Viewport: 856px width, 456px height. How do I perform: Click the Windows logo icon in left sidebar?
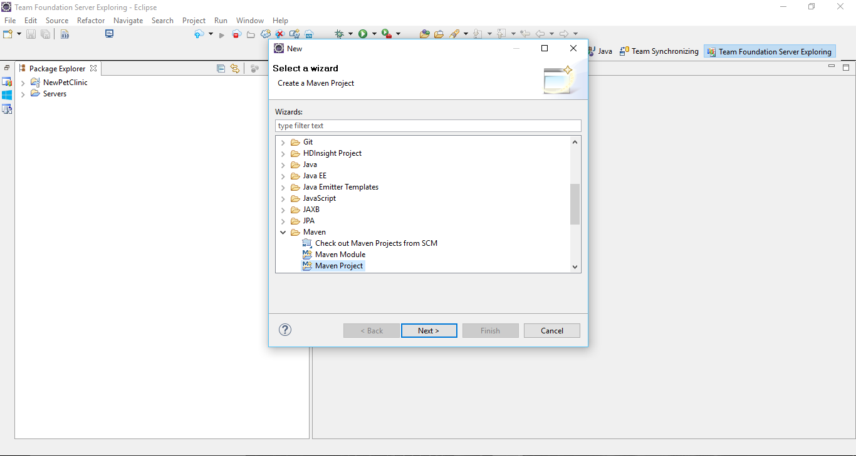pyautogui.click(x=7, y=95)
